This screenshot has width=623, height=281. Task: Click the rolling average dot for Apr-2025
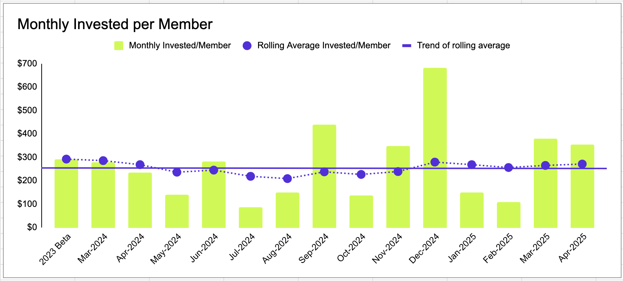tap(582, 164)
